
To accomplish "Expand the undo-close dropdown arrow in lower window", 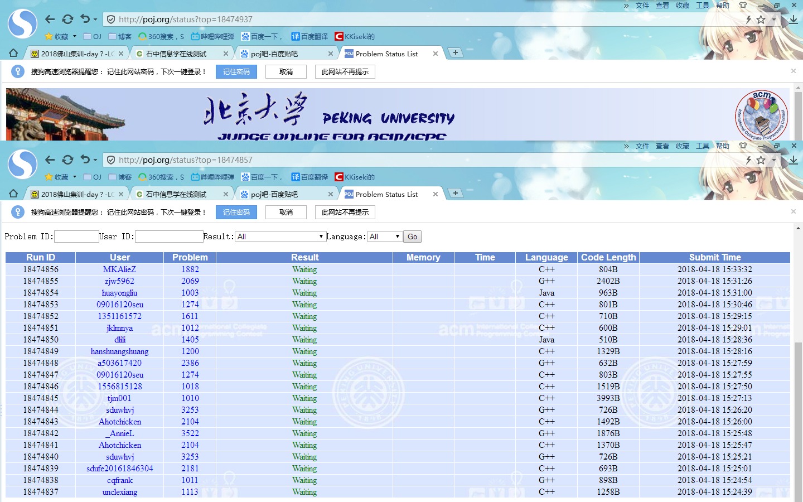I will pos(95,160).
